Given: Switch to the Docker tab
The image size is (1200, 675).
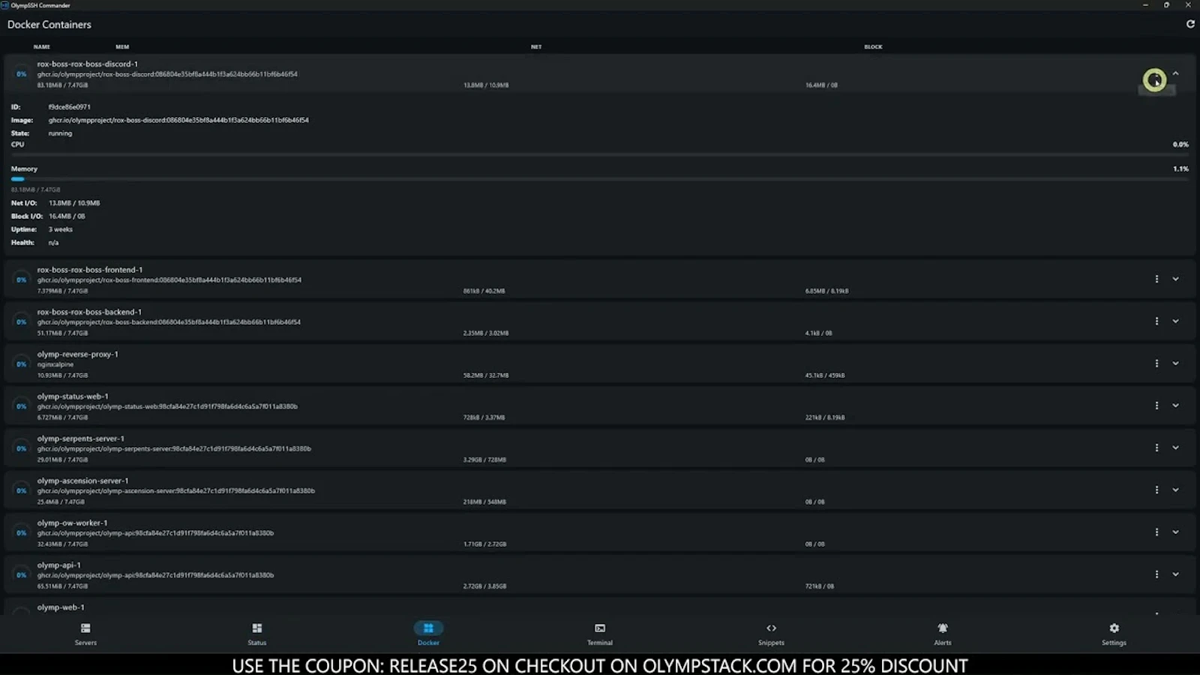Looking at the screenshot, I should [428, 634].
